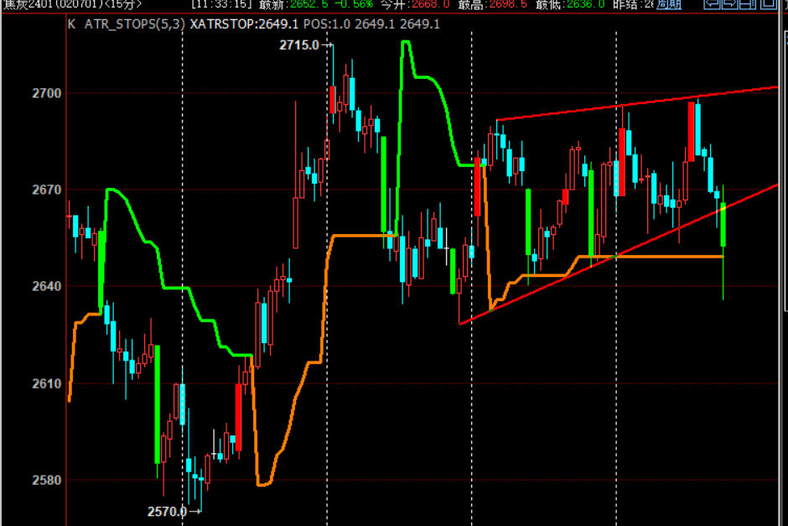Click the 2570.0 low price marker
The height and width of the screenshot is (526, 788).
(x=167, y=510)
